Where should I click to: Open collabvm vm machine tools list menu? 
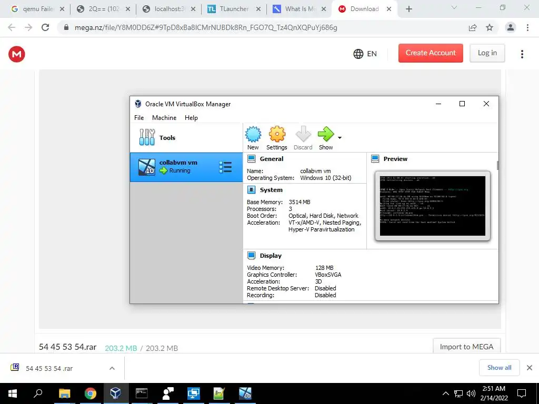[225, 167]
